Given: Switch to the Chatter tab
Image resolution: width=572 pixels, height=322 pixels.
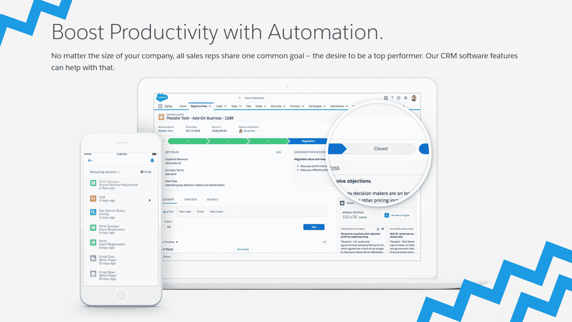Looking at the screenshot, I should tap(190, 199).
